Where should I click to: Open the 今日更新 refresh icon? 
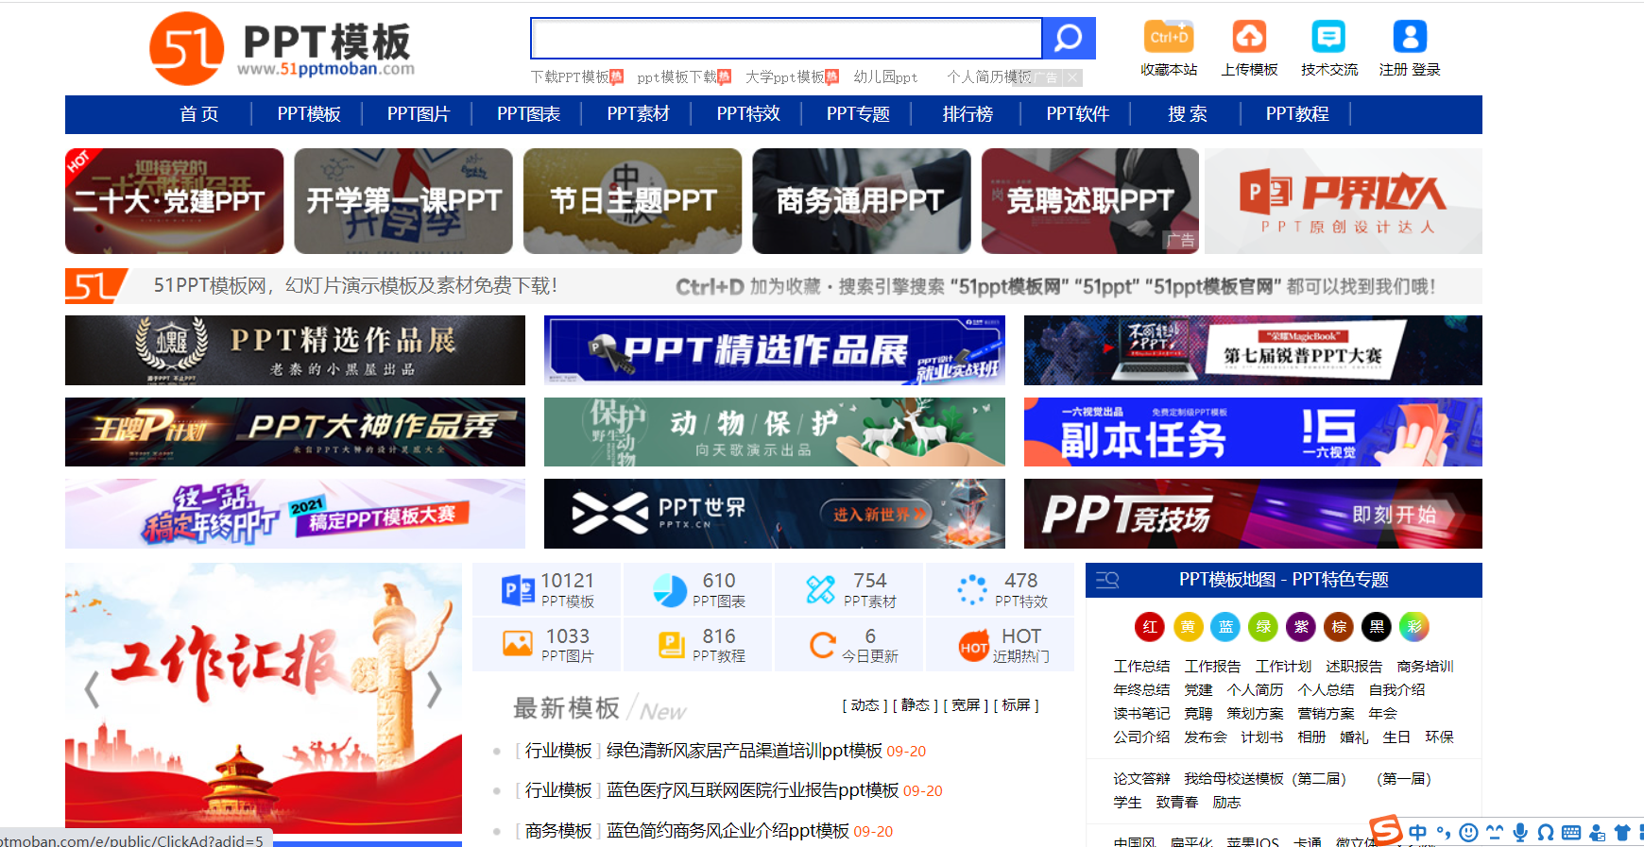[823, 645]
